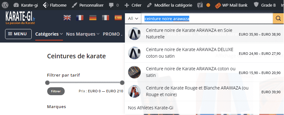Click the PROMO nav link
Viewport: 284px width, 115px height.
click(113, 34)
